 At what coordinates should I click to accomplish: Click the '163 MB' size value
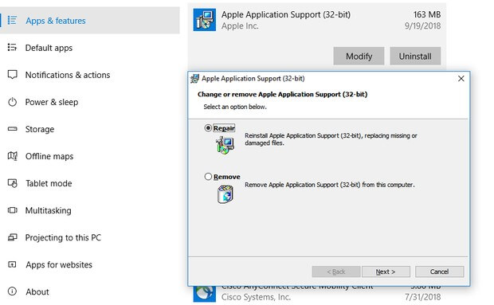[427, 14]
